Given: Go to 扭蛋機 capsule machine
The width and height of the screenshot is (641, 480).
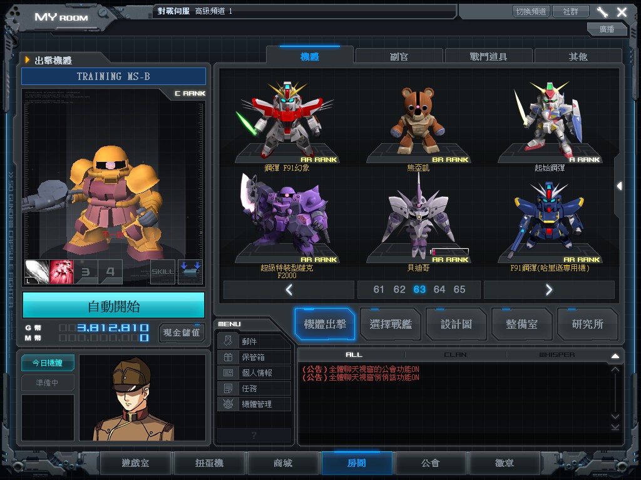Looking at the screenshot, I should pyautogui.click(x=209, y=463).
